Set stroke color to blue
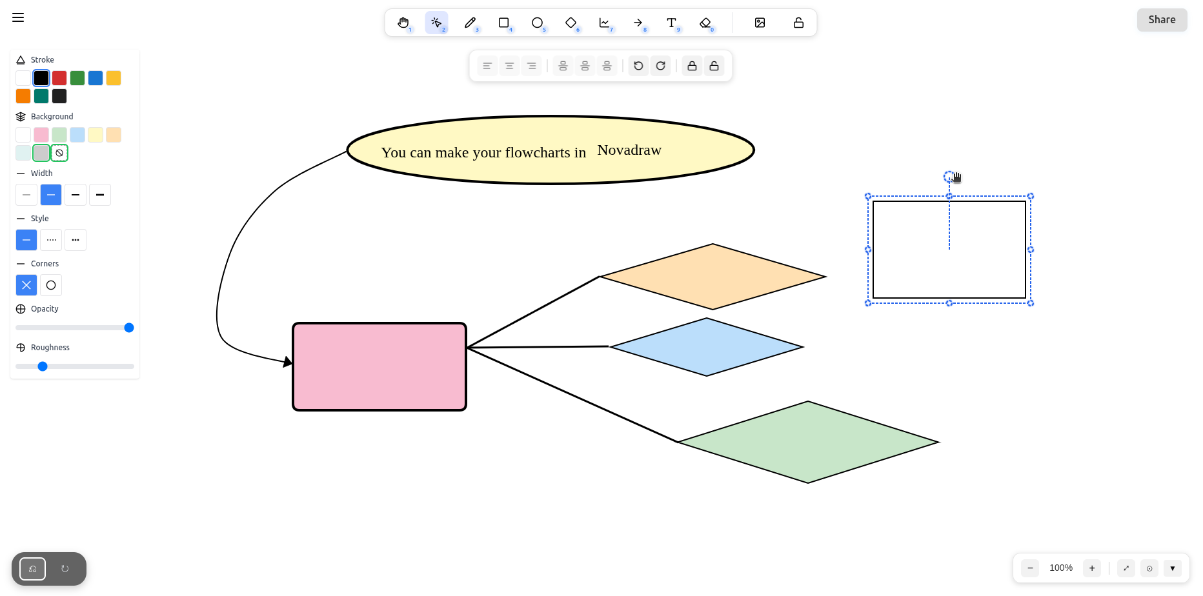Viewport: 1203px width, 596px height. pyautogui.click(x=96, y=78)
